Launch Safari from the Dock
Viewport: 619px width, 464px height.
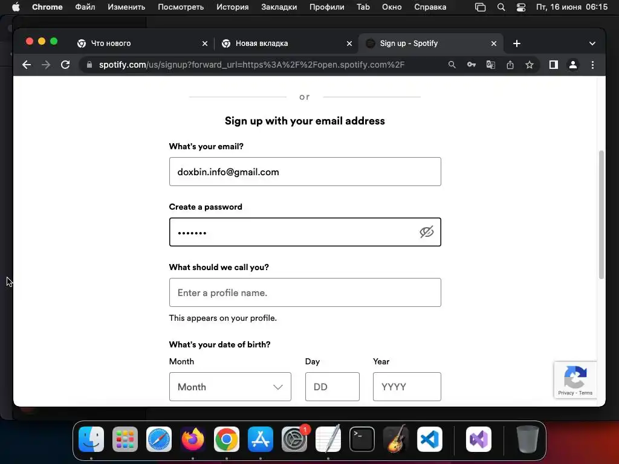[159, 439]
